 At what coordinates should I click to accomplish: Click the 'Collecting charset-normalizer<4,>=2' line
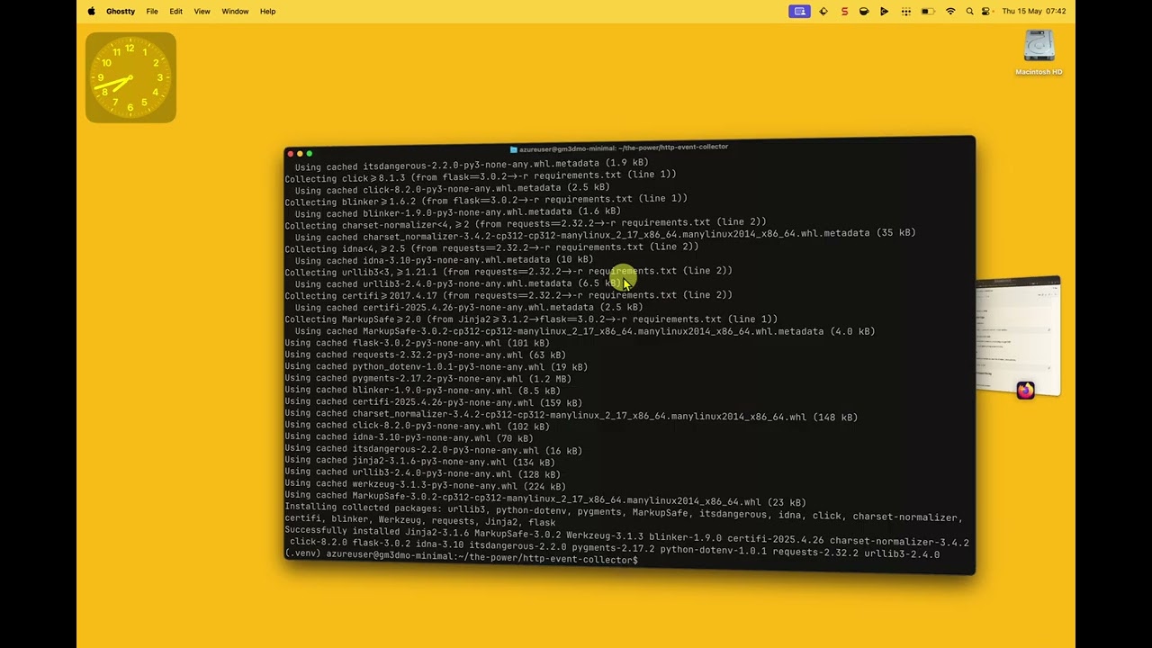(526, 223)
